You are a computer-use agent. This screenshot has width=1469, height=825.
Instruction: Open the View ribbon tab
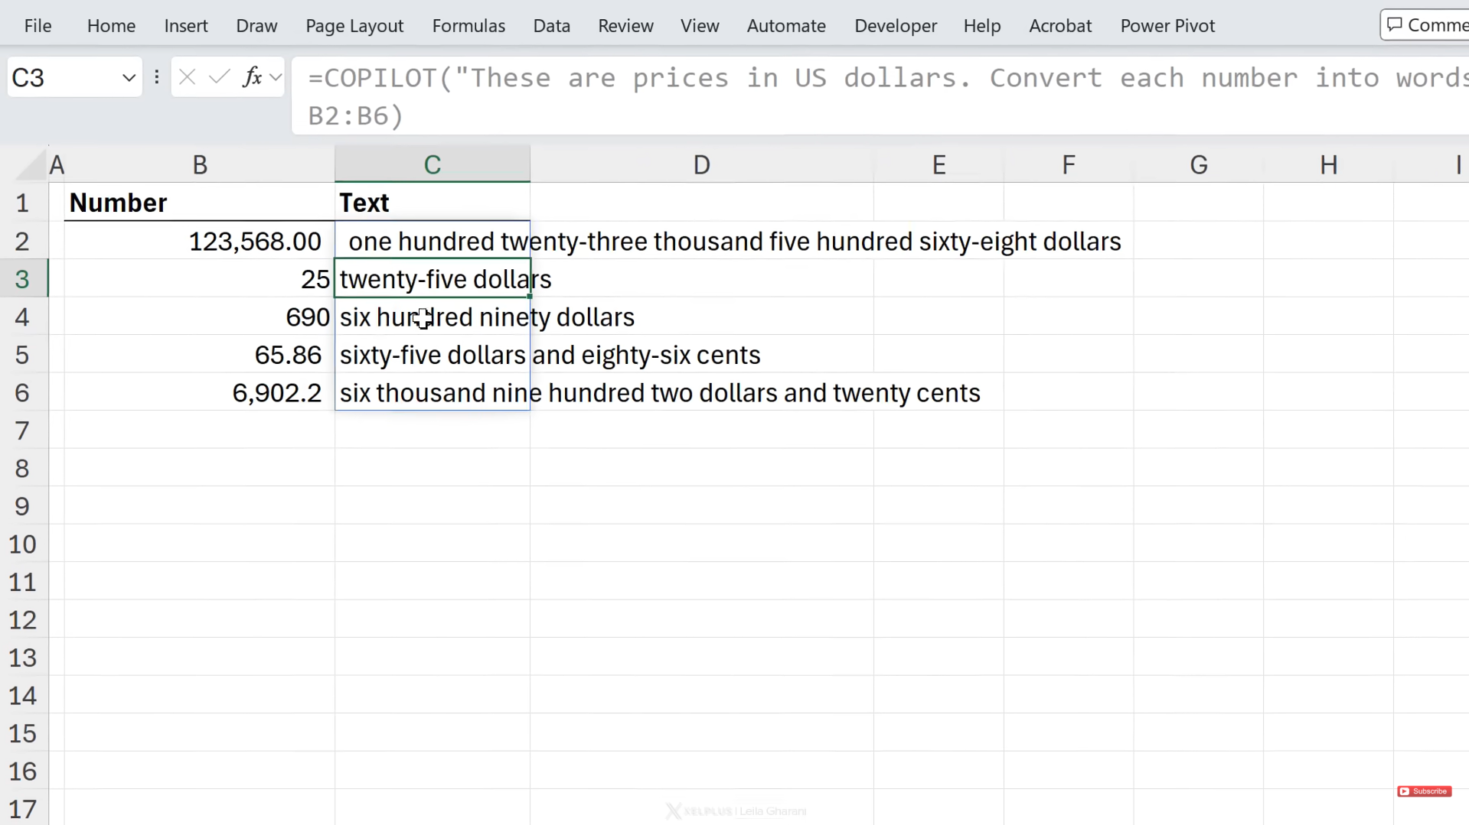(700, 25)
